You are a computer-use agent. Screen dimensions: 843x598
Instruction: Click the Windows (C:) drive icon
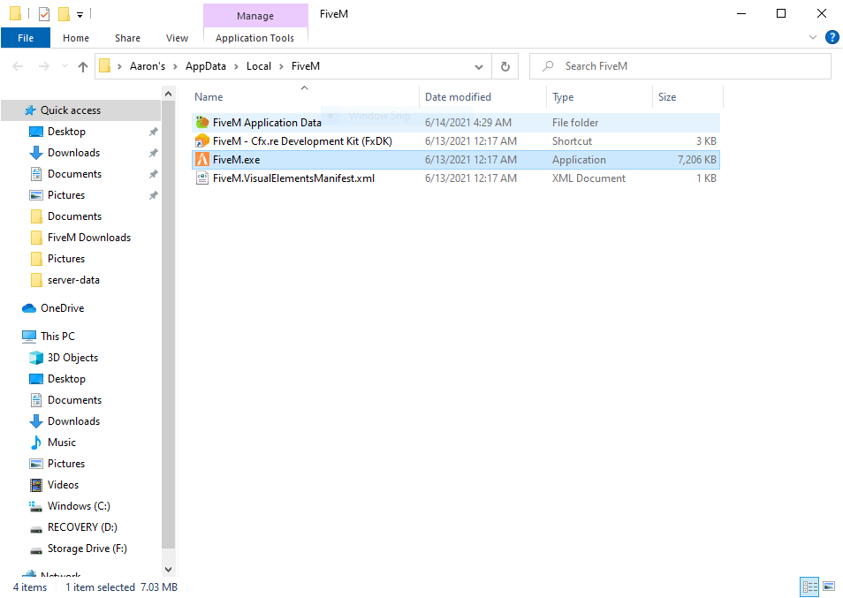tap(36, 506)
